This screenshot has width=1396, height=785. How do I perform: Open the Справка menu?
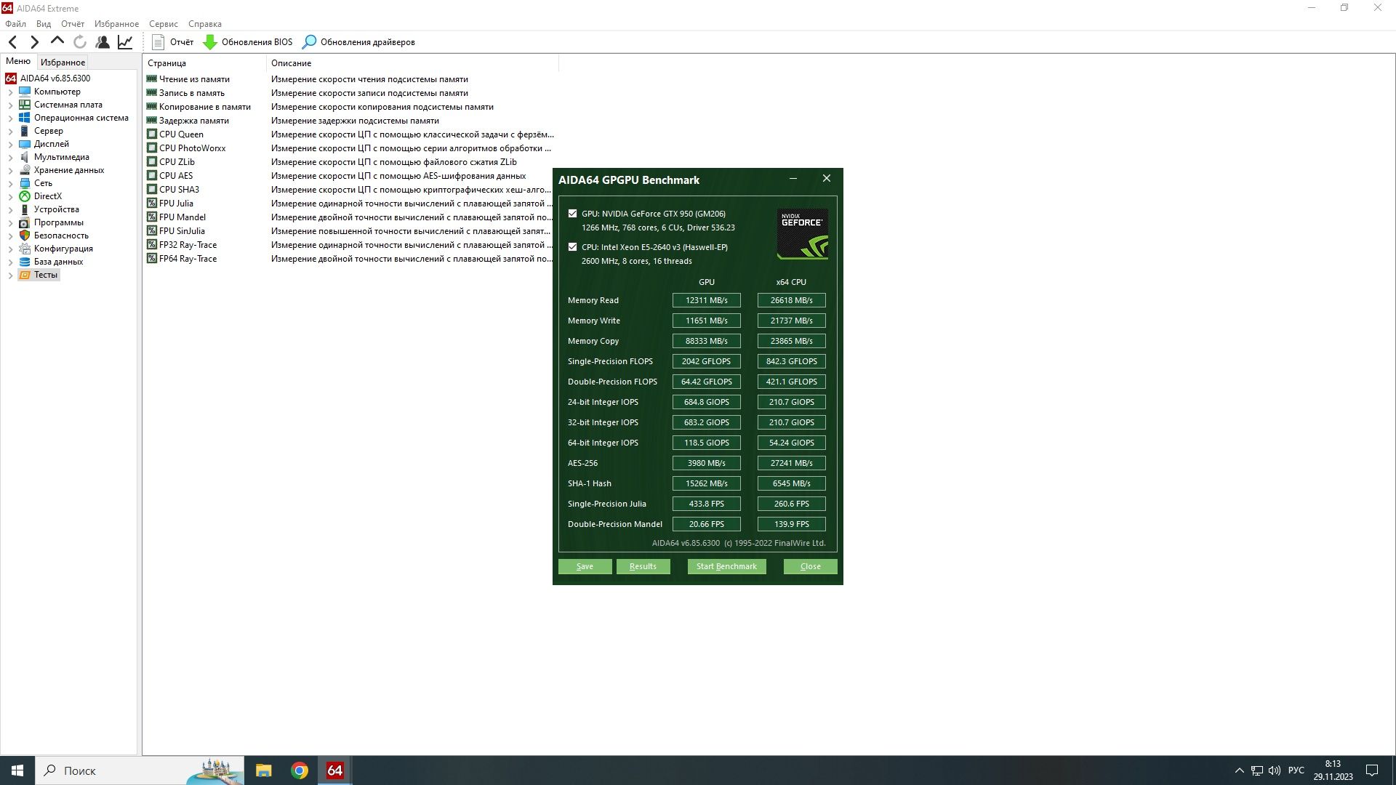(205, 24)
